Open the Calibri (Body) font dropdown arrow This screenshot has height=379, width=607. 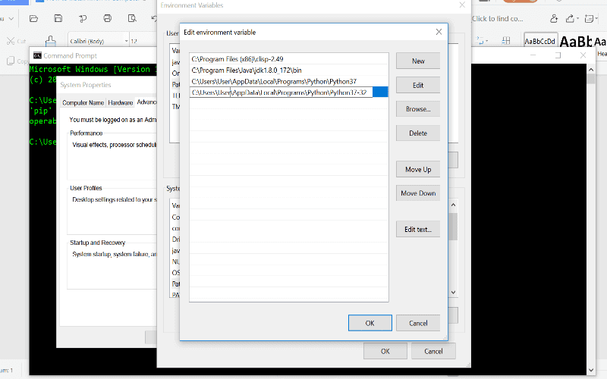[126, 41]
